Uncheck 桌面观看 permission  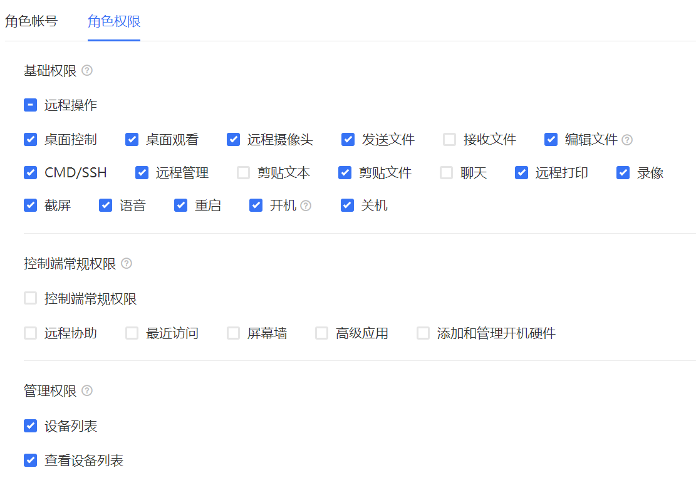coord(132,140)
